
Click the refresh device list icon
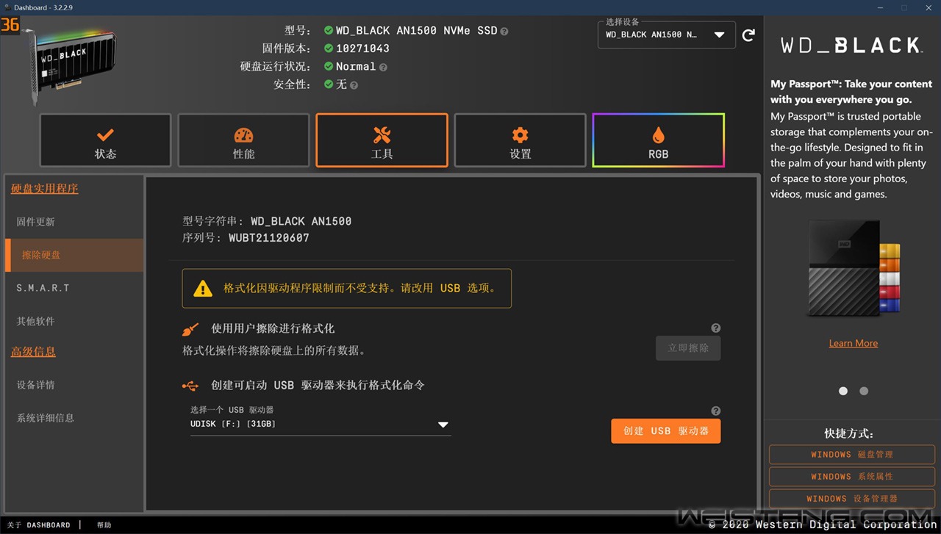[x=748, y=35]
